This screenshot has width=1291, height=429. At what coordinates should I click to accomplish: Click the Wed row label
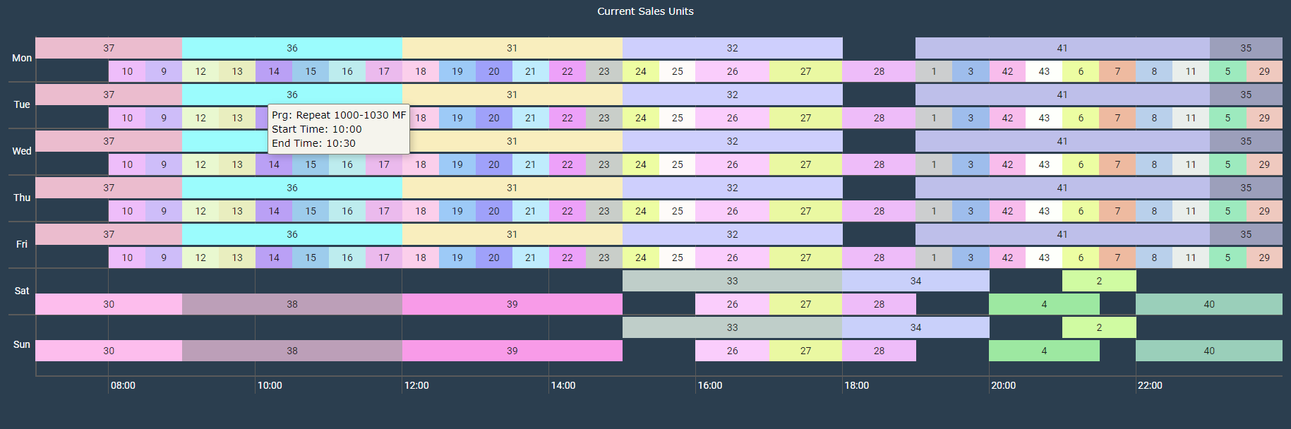(22, 151)
